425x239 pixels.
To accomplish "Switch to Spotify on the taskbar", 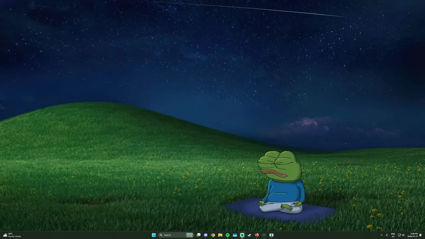I will pyautogui.click(x=227, y=235).
